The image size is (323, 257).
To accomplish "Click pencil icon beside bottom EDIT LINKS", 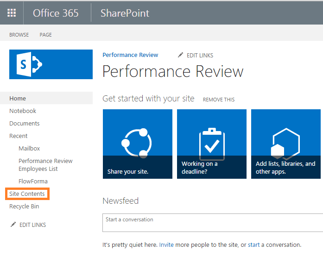I will click(x=13, y=225).
